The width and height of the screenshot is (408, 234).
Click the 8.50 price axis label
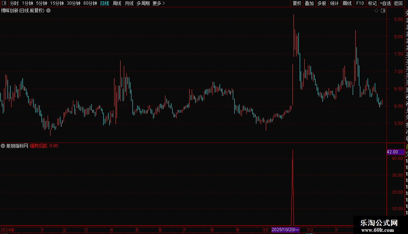(398, 19)
